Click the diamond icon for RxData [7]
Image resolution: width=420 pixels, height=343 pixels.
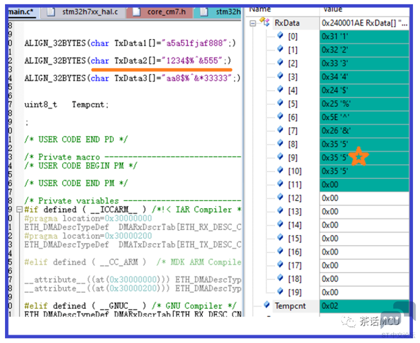[x=280, y=129]
